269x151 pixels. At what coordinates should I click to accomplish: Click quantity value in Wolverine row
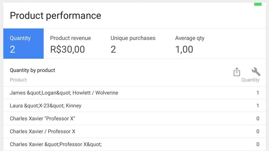tap(258, 93)
